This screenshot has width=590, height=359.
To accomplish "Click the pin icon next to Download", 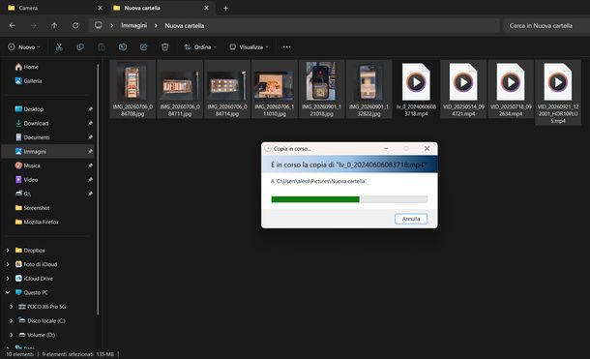I will [90, 123].
